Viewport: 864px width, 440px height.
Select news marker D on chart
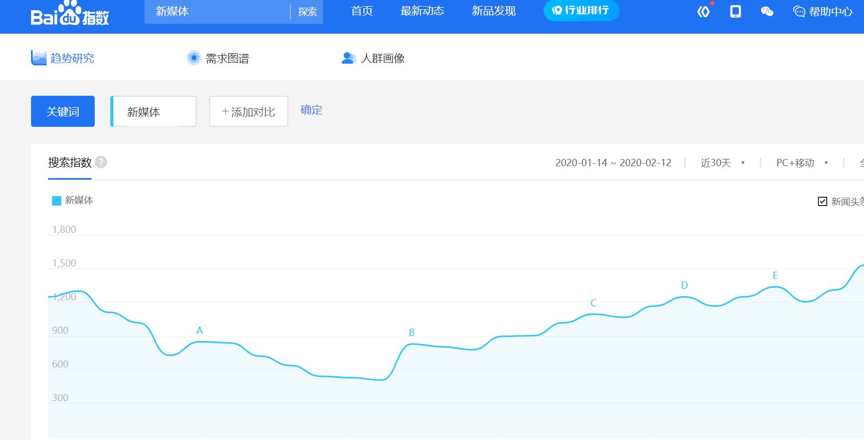coord(684,286)
